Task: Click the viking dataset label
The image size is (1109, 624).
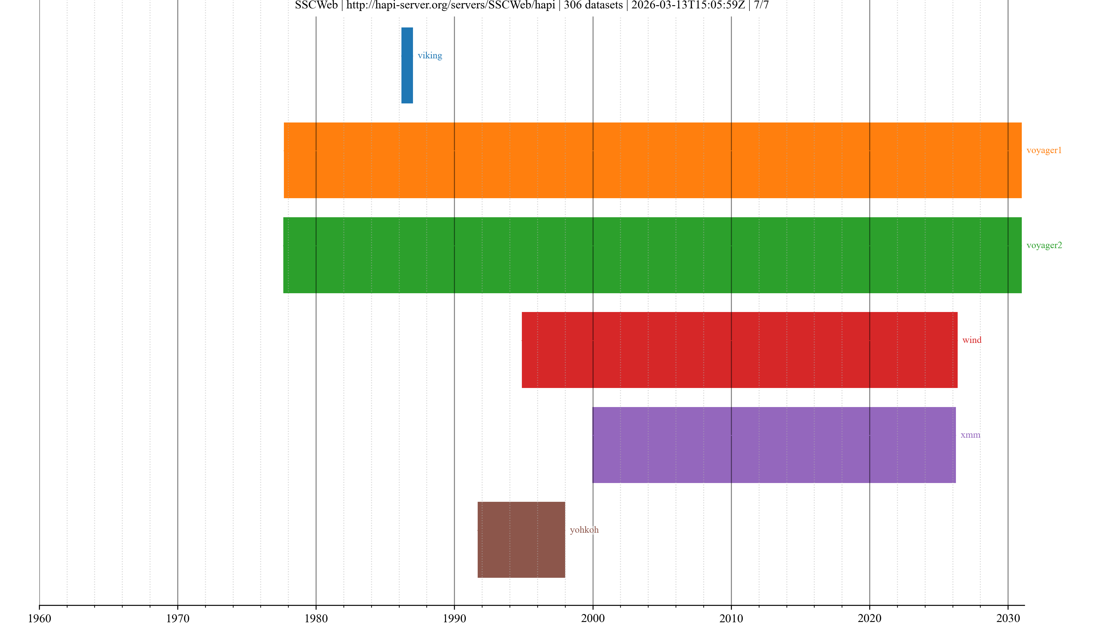Action: click(430, 55)
